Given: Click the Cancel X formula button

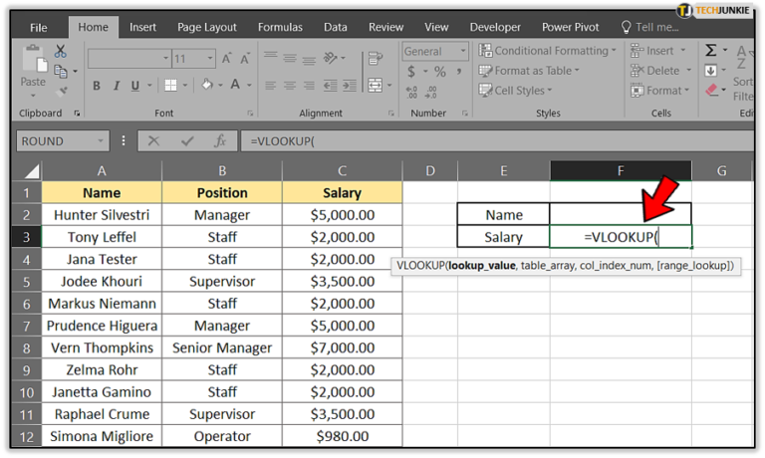Looking at the screenshot, I should pyautogui.click(x=153, y=141).
